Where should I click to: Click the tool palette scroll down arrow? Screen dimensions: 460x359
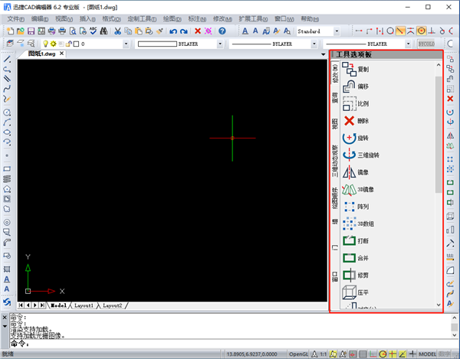[x=439, y=305]
